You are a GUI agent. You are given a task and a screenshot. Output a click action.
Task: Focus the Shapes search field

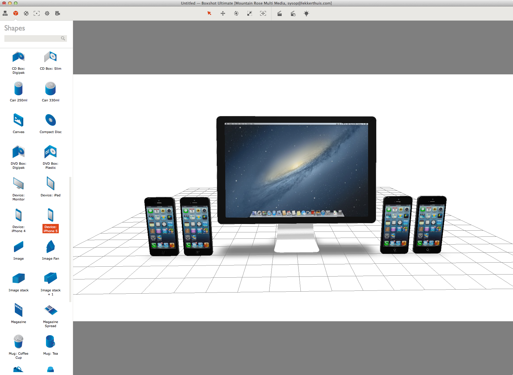click(35, 38)
